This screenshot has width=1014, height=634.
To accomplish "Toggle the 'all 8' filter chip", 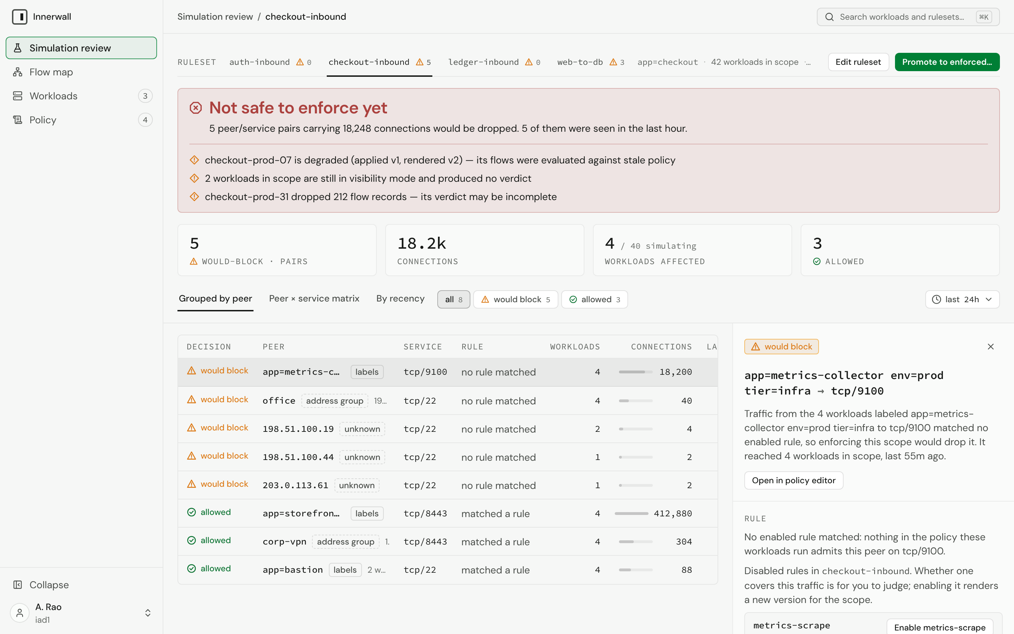I will [x=453, y=299].
